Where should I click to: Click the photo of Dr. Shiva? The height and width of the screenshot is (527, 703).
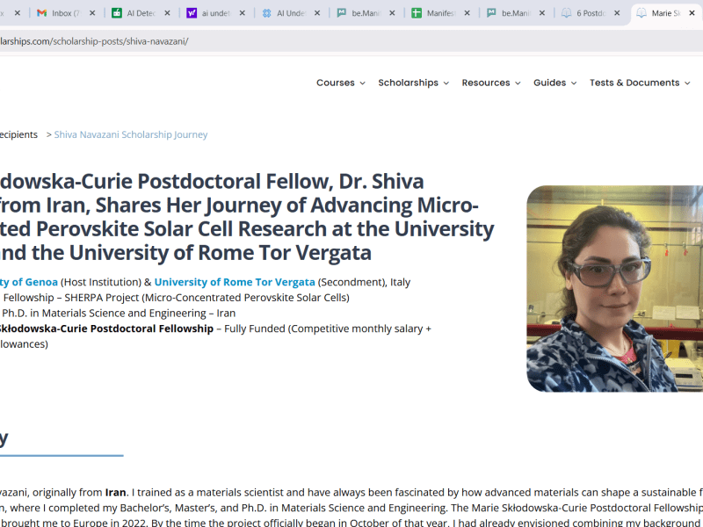click(614, 289)
